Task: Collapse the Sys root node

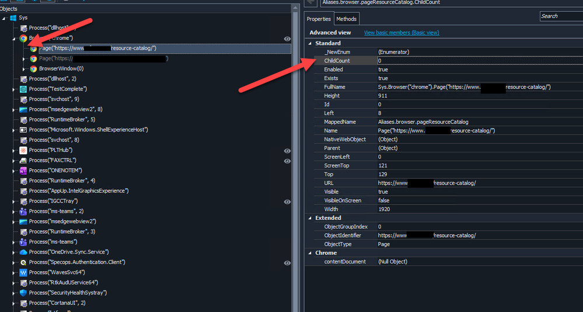Action: pos(4,18)
